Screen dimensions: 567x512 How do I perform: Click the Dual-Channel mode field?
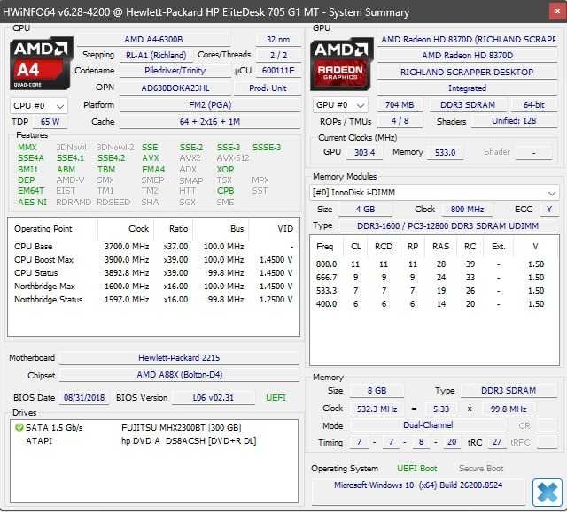click(428, 425)
